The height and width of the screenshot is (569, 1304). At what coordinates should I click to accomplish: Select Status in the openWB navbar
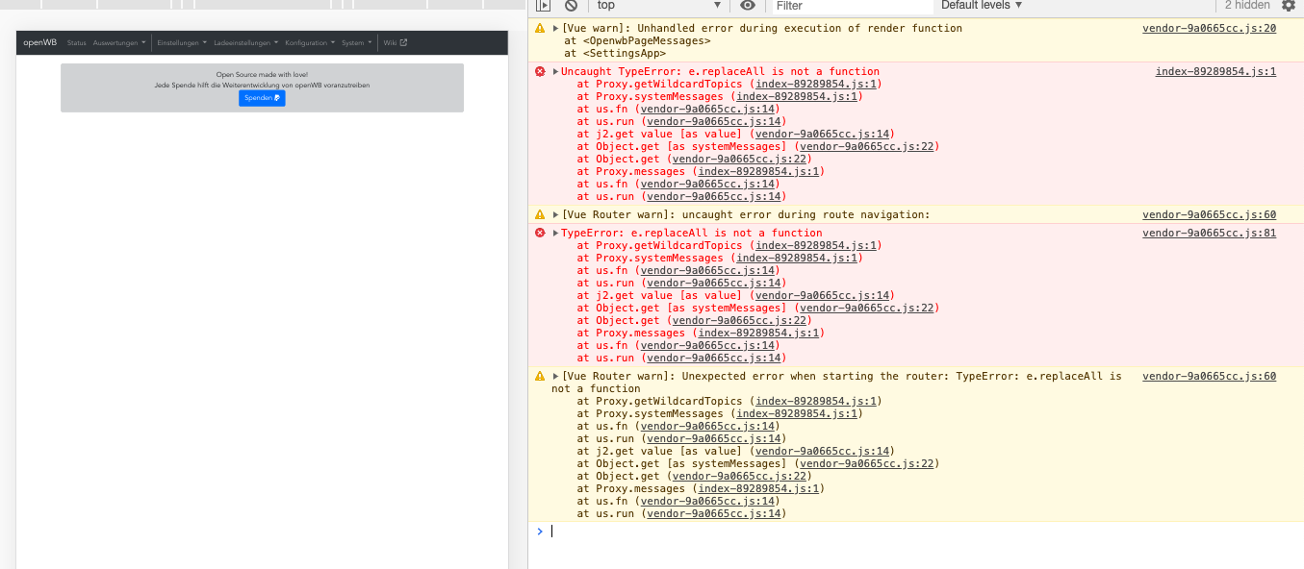pos(77,42)
